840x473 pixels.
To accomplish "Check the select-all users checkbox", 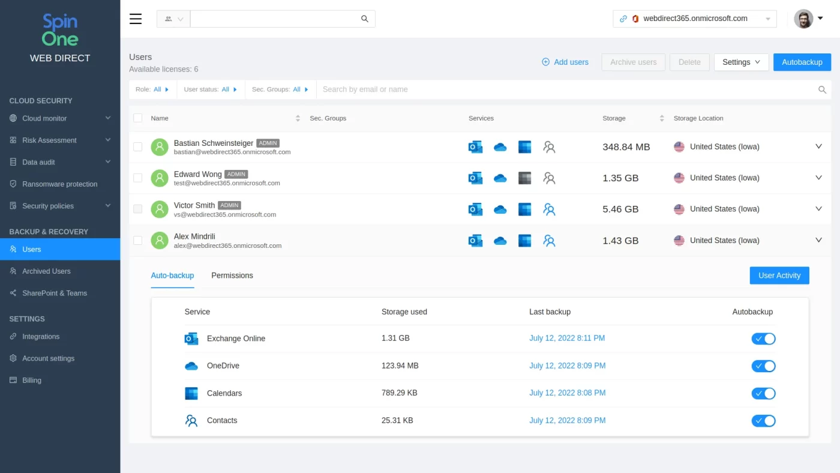I will pyautogui.click(x=137, y=118).
